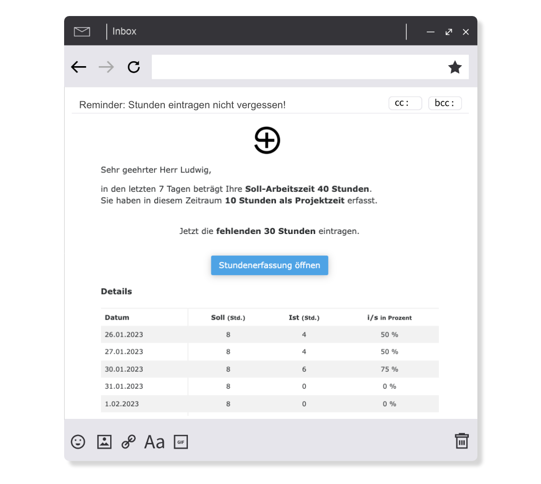Go back with the left arrow
541x484 pixels.
tap(79, 67)
